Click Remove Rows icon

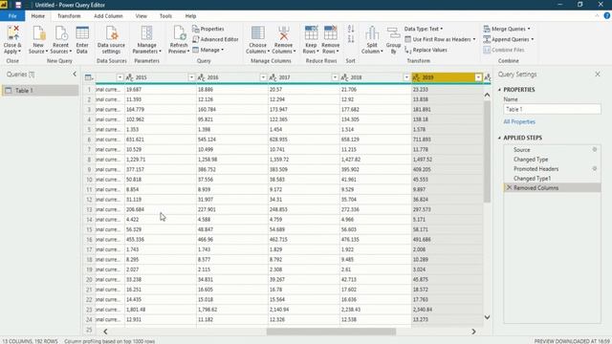point(331,33)
